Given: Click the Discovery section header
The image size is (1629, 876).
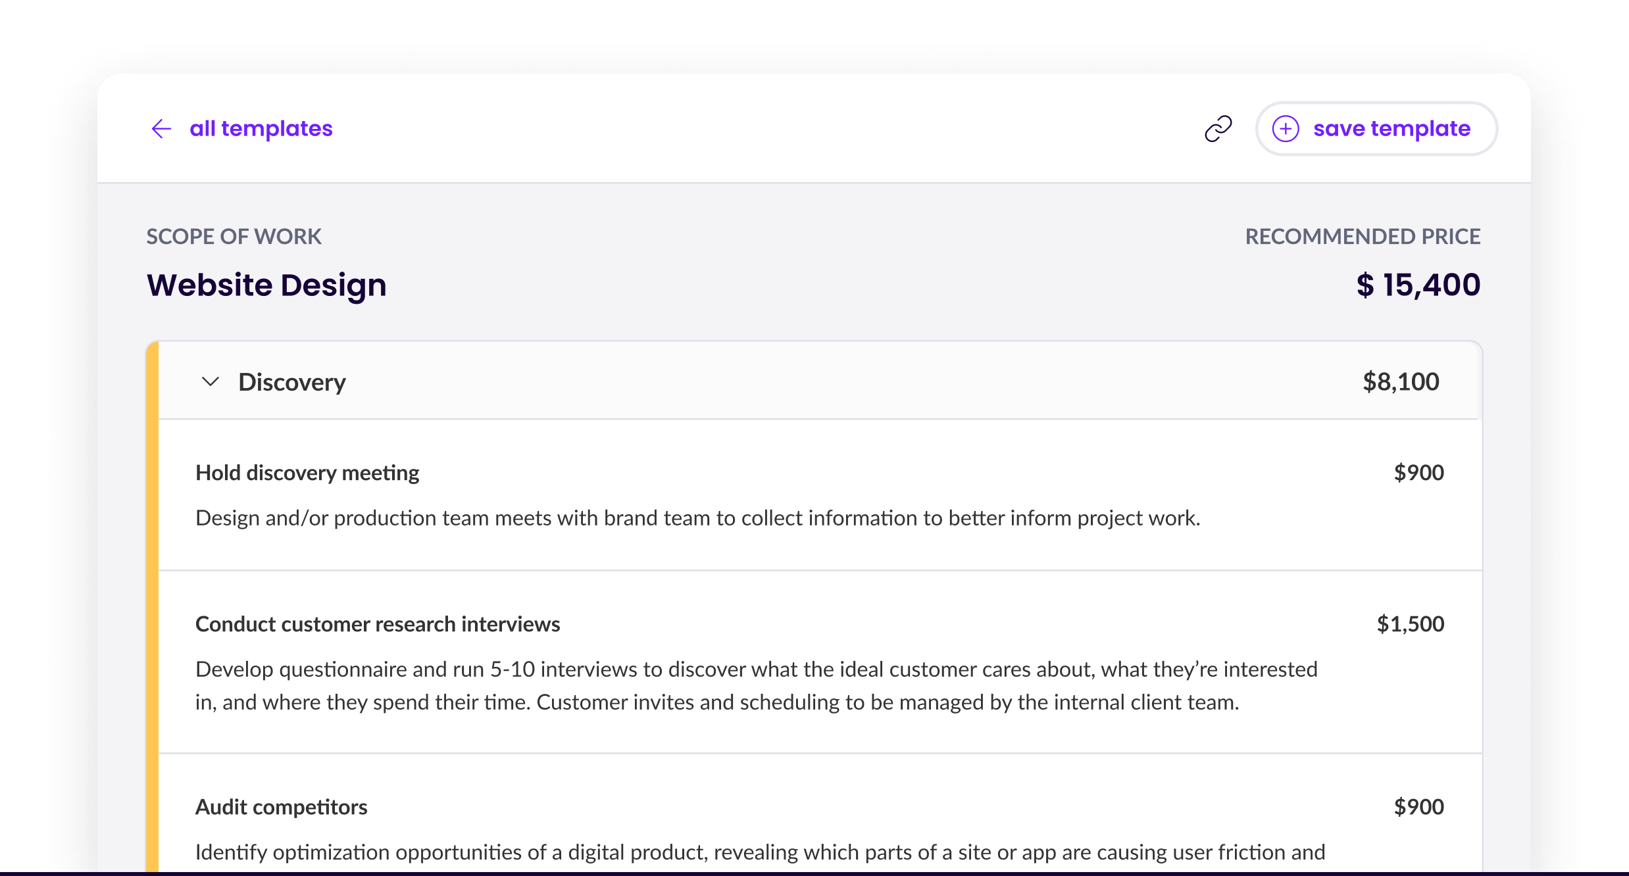Looking at the screenshot, I should pyautogui.click(x=291, y=382).
